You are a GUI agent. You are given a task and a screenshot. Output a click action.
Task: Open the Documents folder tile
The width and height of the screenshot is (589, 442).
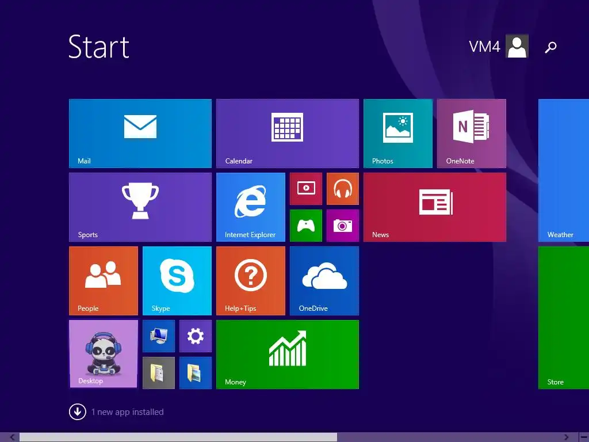(159, 373)
